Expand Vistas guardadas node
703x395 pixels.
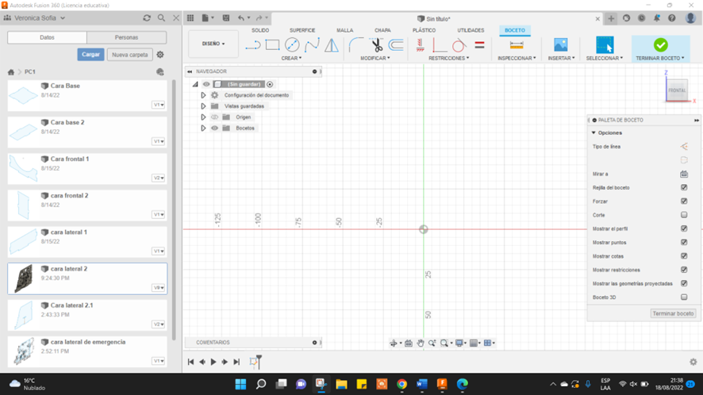(203, 106)
